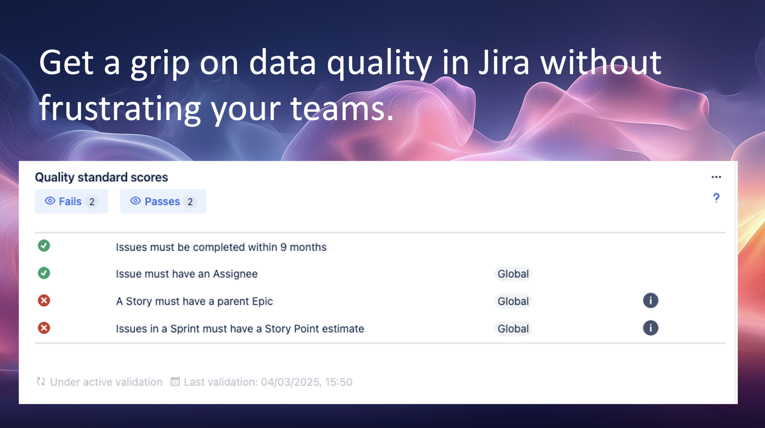Select Global tag on Story Point row

[x=513, y=329]
